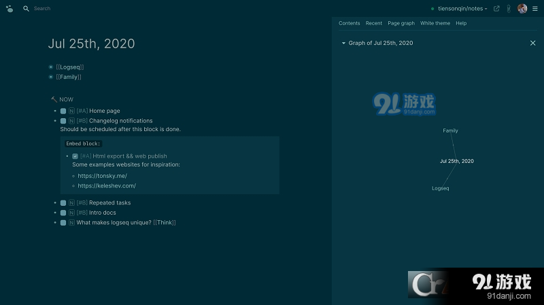
Task: Click the bullet beside [[Family]]
Action: [x=51, y=77]
